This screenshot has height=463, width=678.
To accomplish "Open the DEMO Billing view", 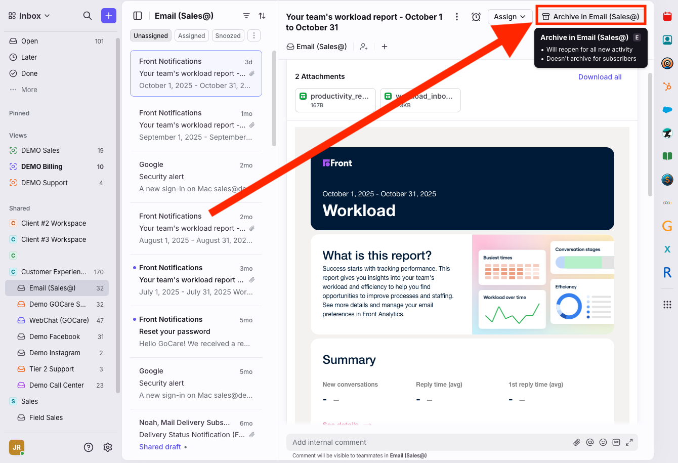I will (x=42, y=166).
